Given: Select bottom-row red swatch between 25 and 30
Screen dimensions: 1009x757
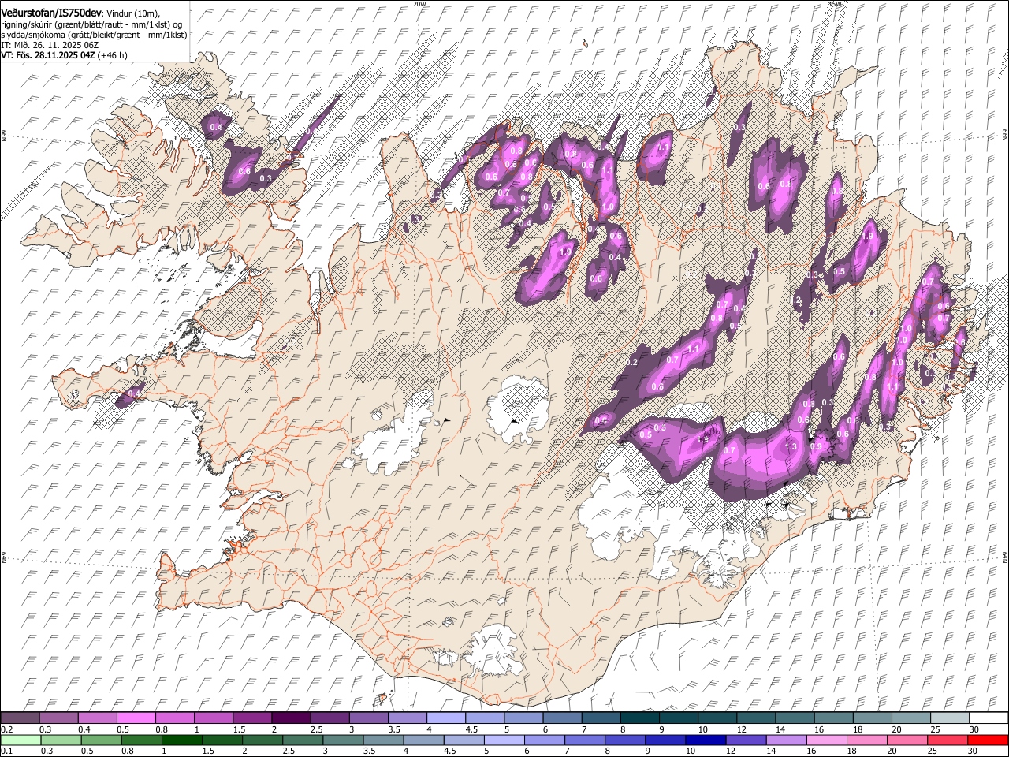Looking at the screenshot, I should [947, 740].
